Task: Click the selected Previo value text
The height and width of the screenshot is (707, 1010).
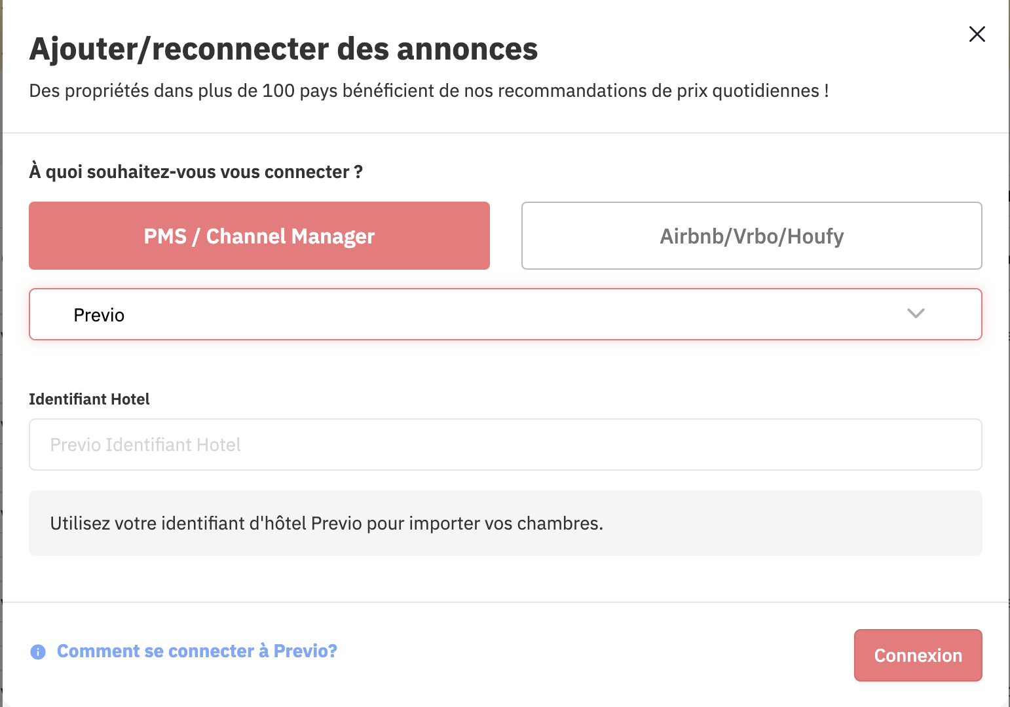Action: click(99, 316)
